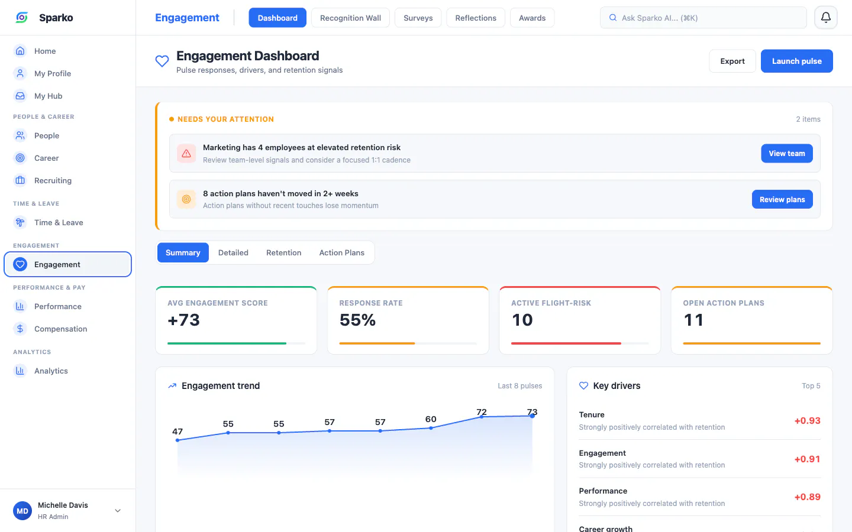Focus the Ask Sparko AI search field

[703, 18]
